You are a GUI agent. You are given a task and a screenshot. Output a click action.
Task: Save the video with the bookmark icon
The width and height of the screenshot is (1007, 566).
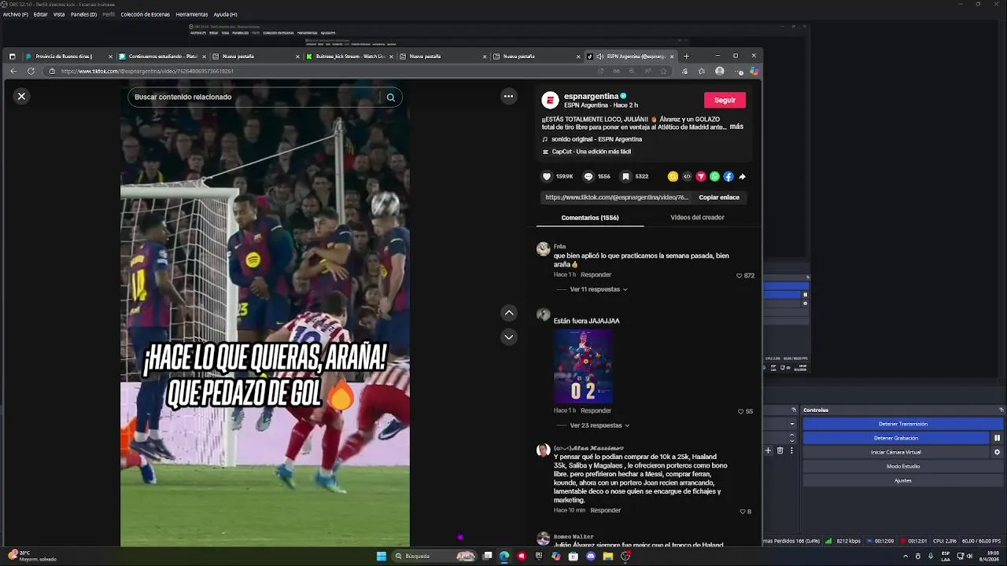625,177
